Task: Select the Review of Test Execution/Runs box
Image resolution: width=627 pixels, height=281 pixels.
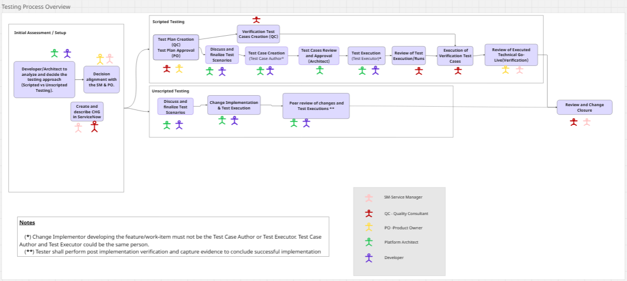Action: [x=409, y=56]
